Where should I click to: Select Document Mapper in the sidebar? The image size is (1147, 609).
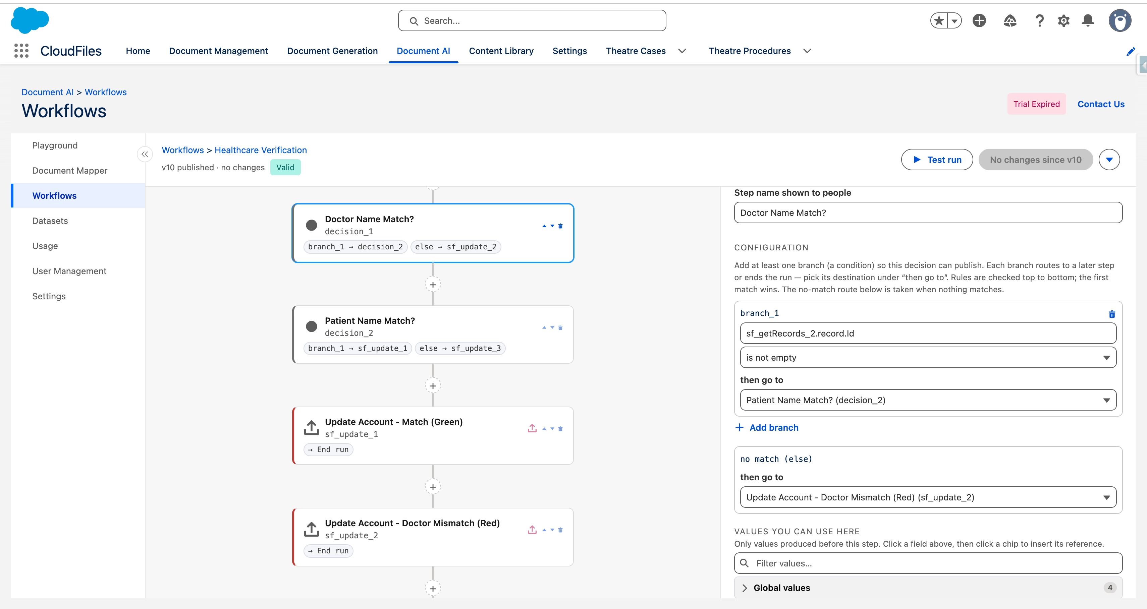78,170
